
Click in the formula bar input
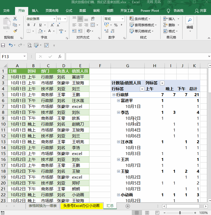(137, 56)
